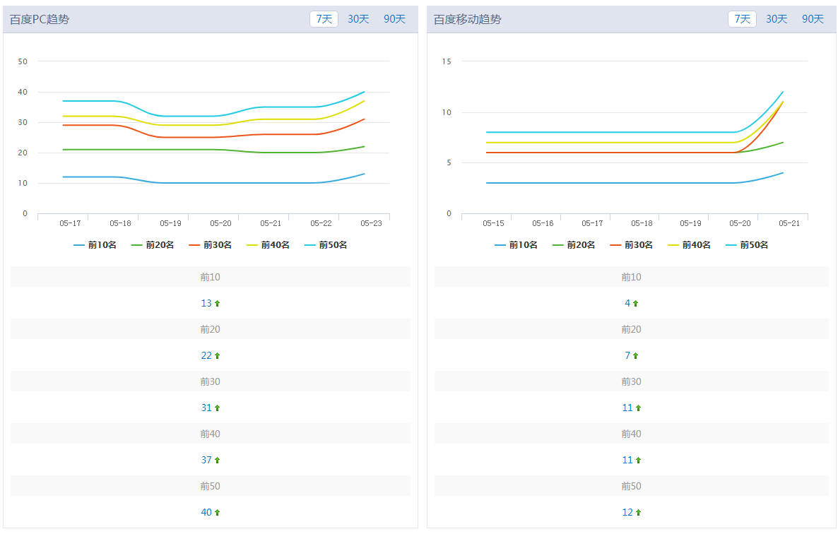The height and width of the screenshot is (534, 838).
Task: Switch PC trend chart to 30天
Action: pos(358,19)
